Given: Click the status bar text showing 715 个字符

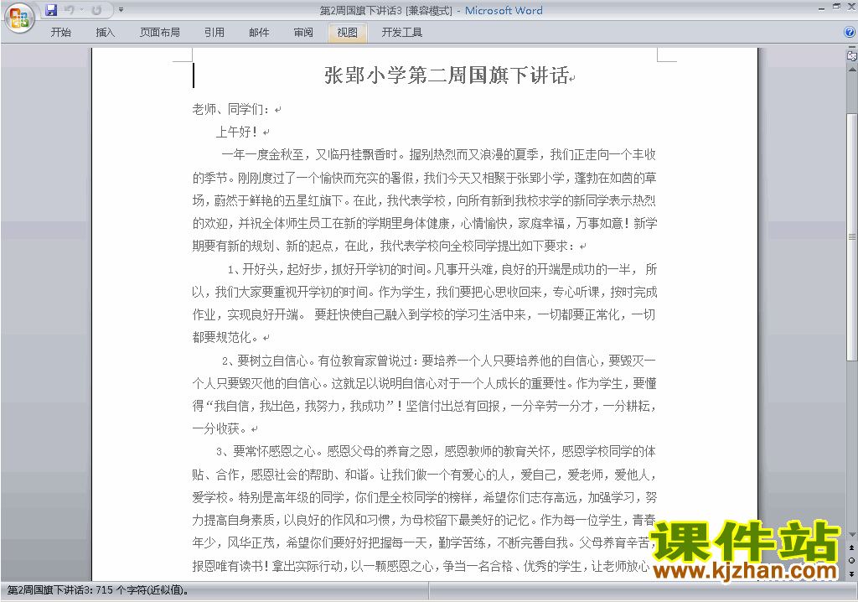Looking at the screenshot, I should tap(99, 590).
